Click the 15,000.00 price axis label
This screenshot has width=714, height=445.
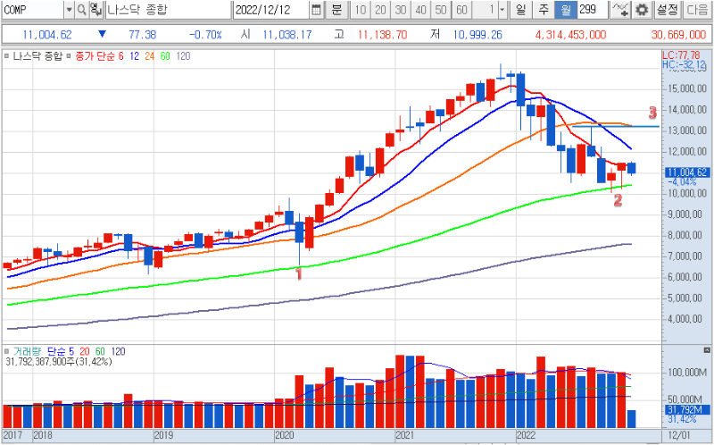687,88
